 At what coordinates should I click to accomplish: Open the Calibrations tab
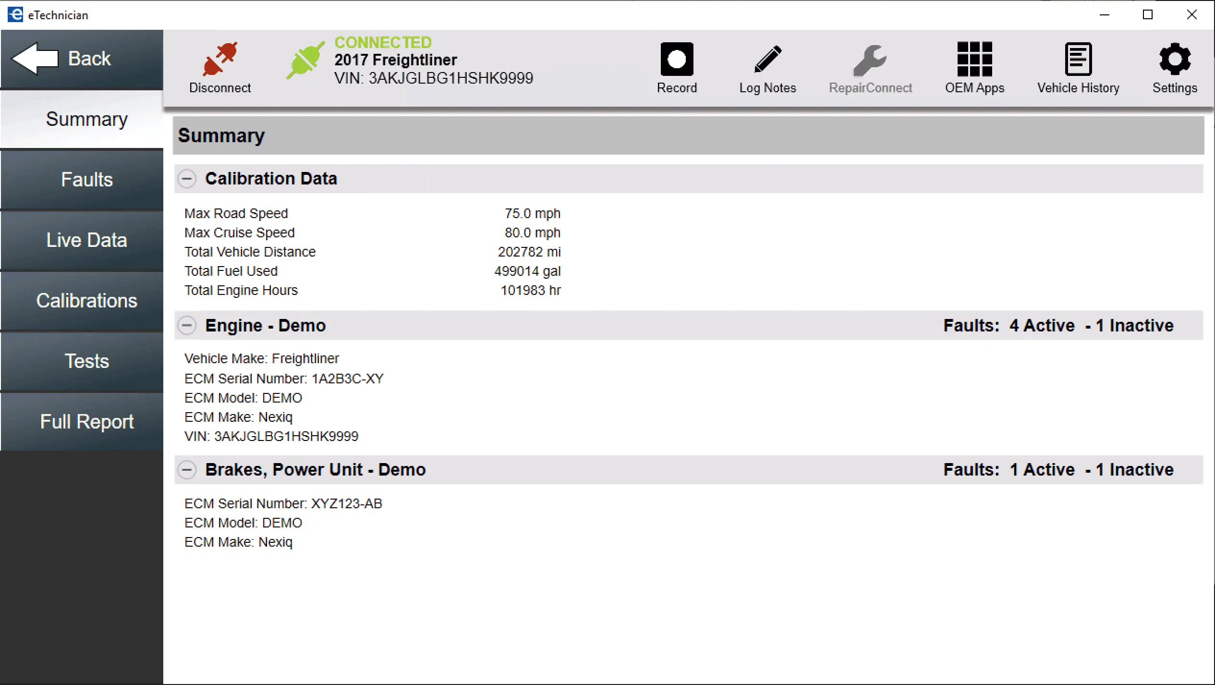86,301
